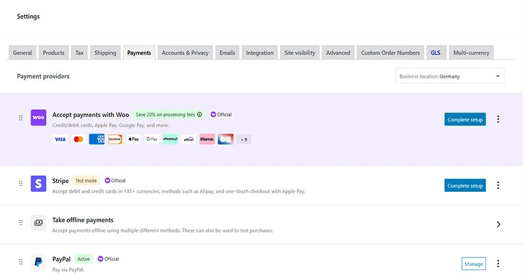Screen dimensions: 524x276
Task: Open the Integration tab
Action: tap(260, 53)
